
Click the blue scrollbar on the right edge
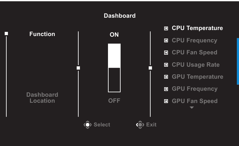(x=238, y=61)
